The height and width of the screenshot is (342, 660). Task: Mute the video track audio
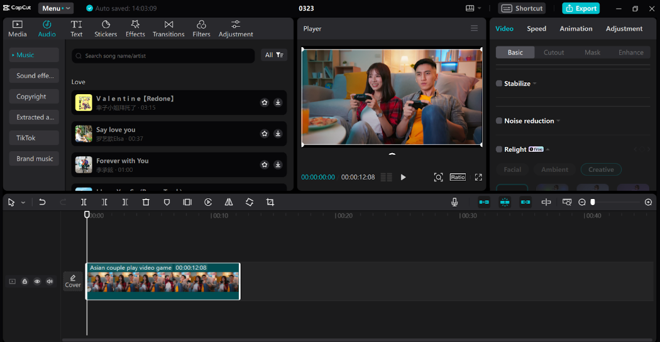coord(50,282)
